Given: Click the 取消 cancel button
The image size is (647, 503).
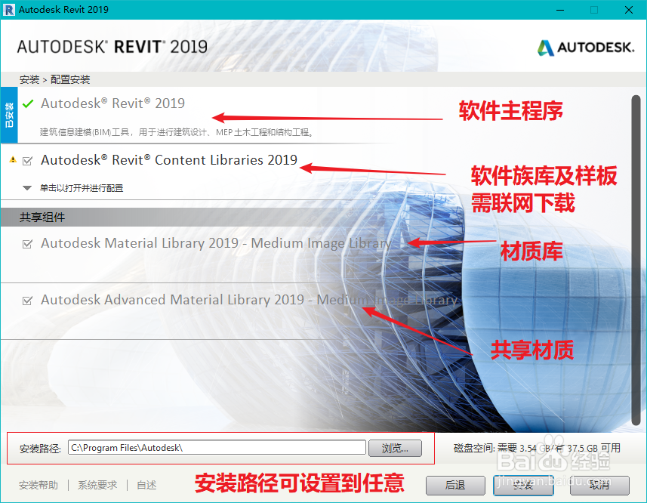Looking at the screenshot, I should click(x=599, y=486).
